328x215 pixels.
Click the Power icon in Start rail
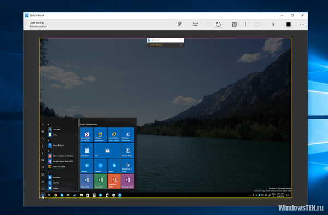[x=43, y=189]
